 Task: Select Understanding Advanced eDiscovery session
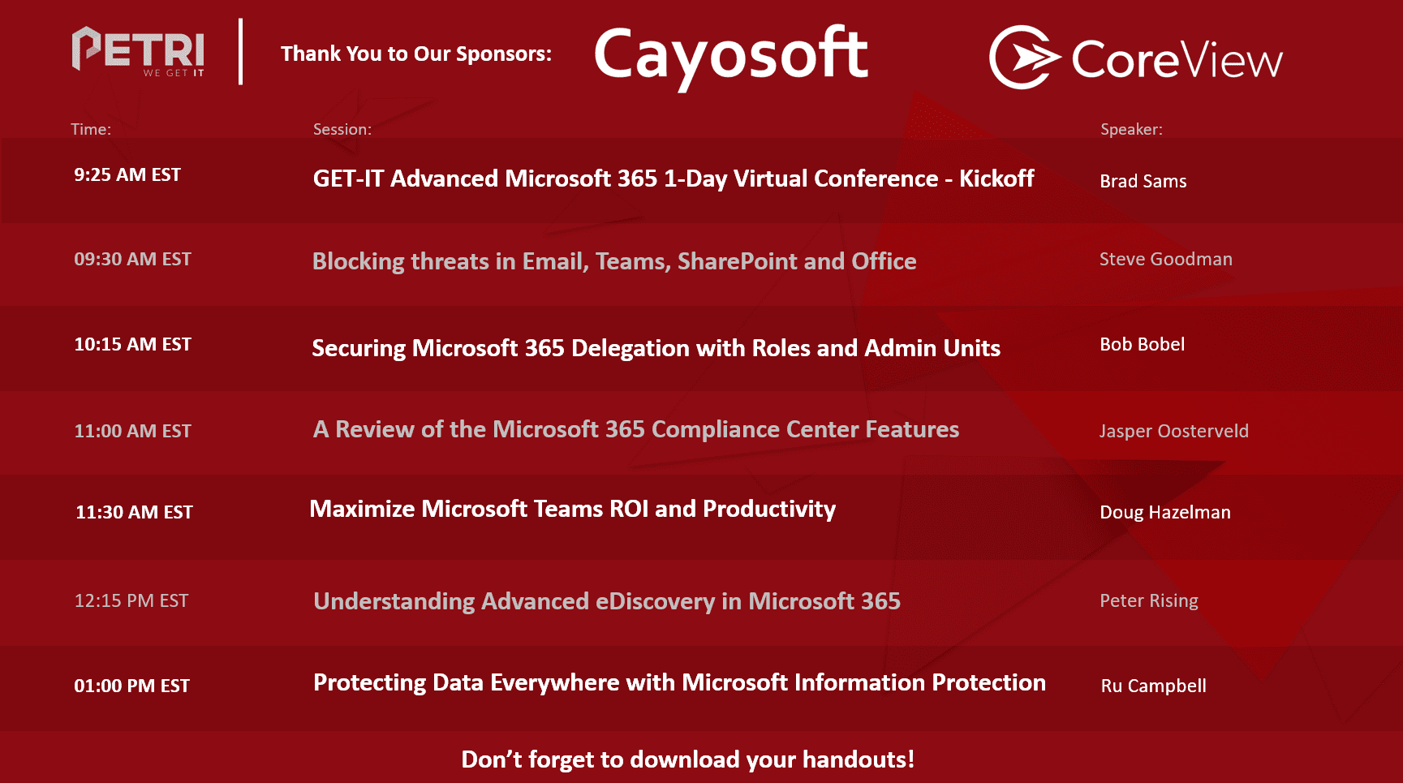tap(607, 601)
